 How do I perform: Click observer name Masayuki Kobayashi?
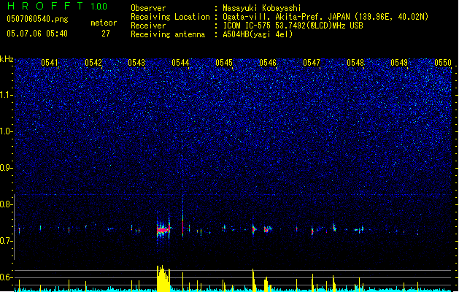(262, 8)
